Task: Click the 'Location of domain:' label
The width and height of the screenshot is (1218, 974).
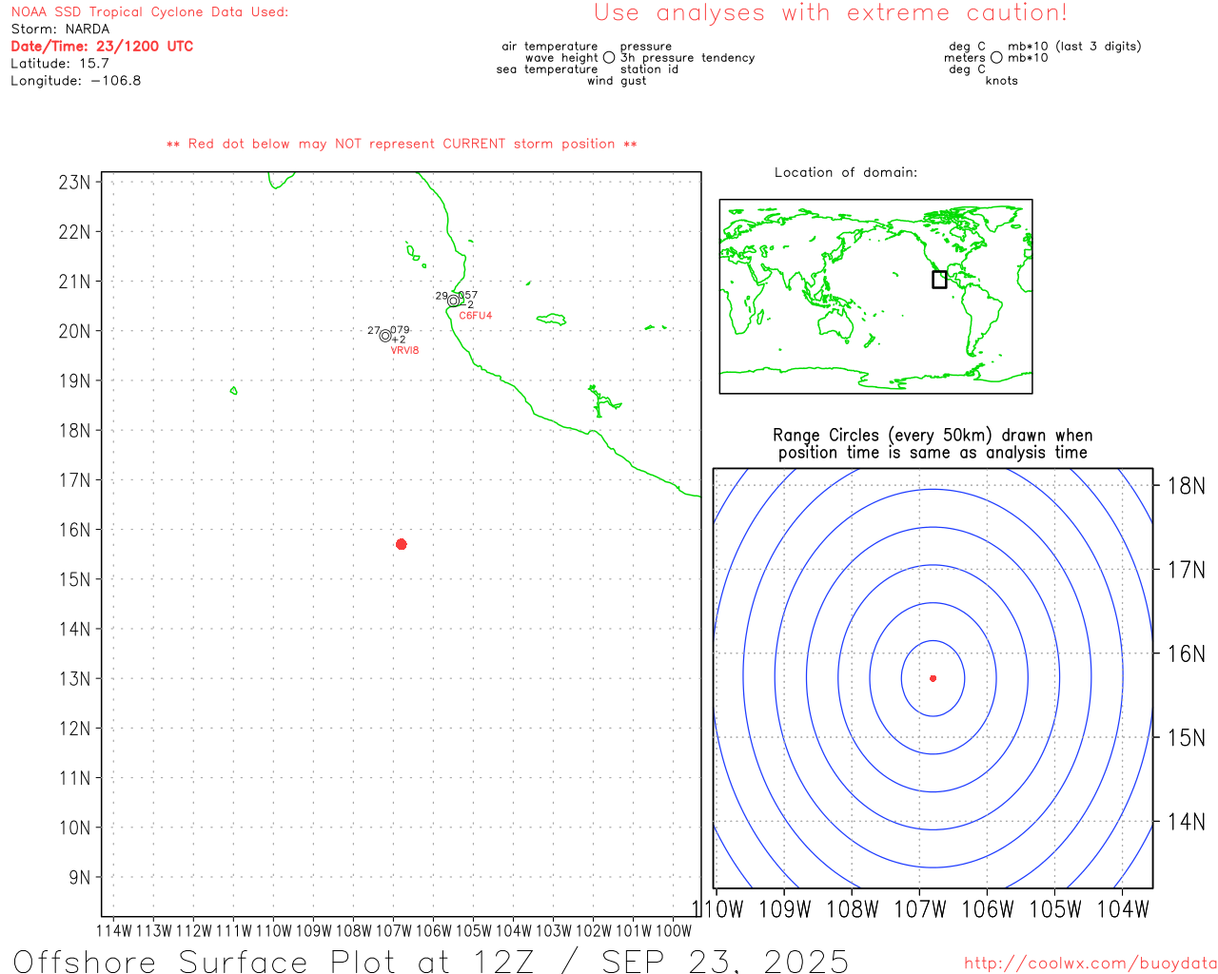Action: 846,172
